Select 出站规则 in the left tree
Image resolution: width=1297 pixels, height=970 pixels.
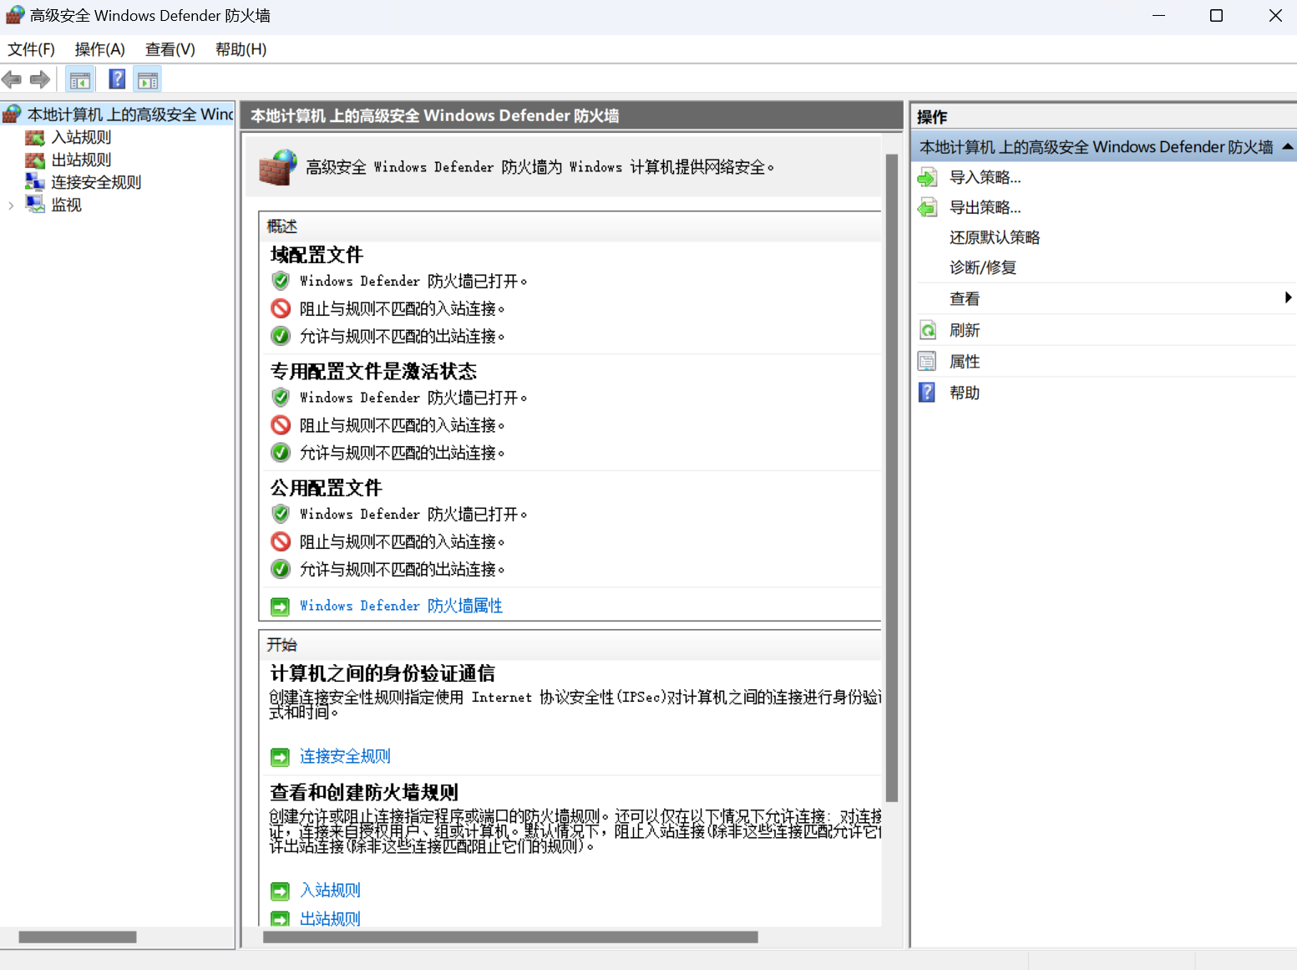point(81,160)
